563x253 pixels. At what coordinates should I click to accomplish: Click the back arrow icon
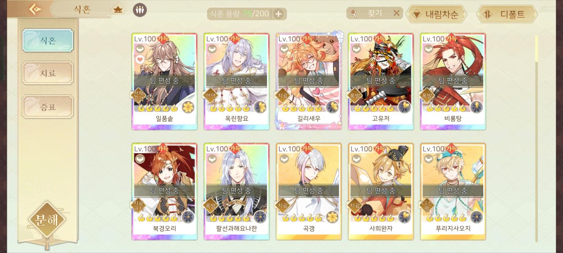click(35, 9)
